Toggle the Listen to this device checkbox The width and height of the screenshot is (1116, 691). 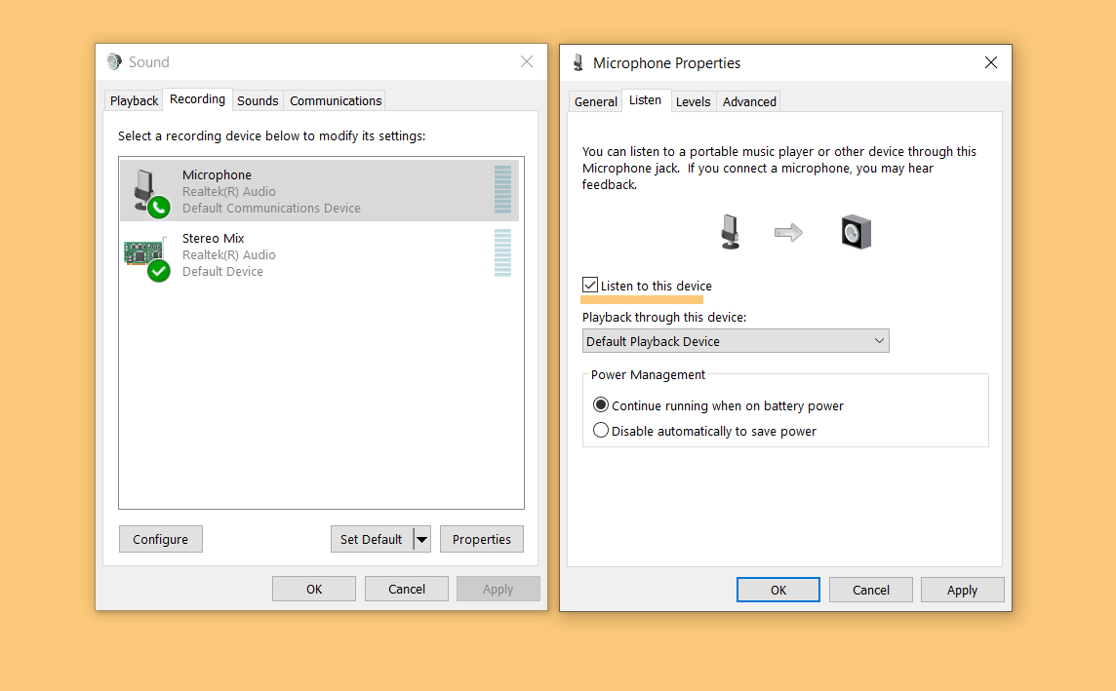tap(590, 285)
